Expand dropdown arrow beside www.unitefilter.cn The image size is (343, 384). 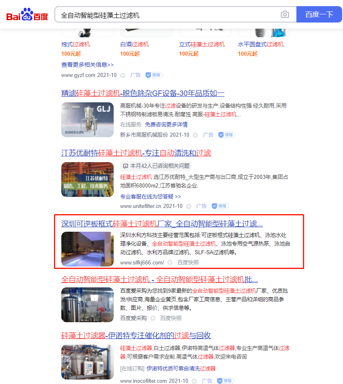pyautogui.click(x=188, y=206)
